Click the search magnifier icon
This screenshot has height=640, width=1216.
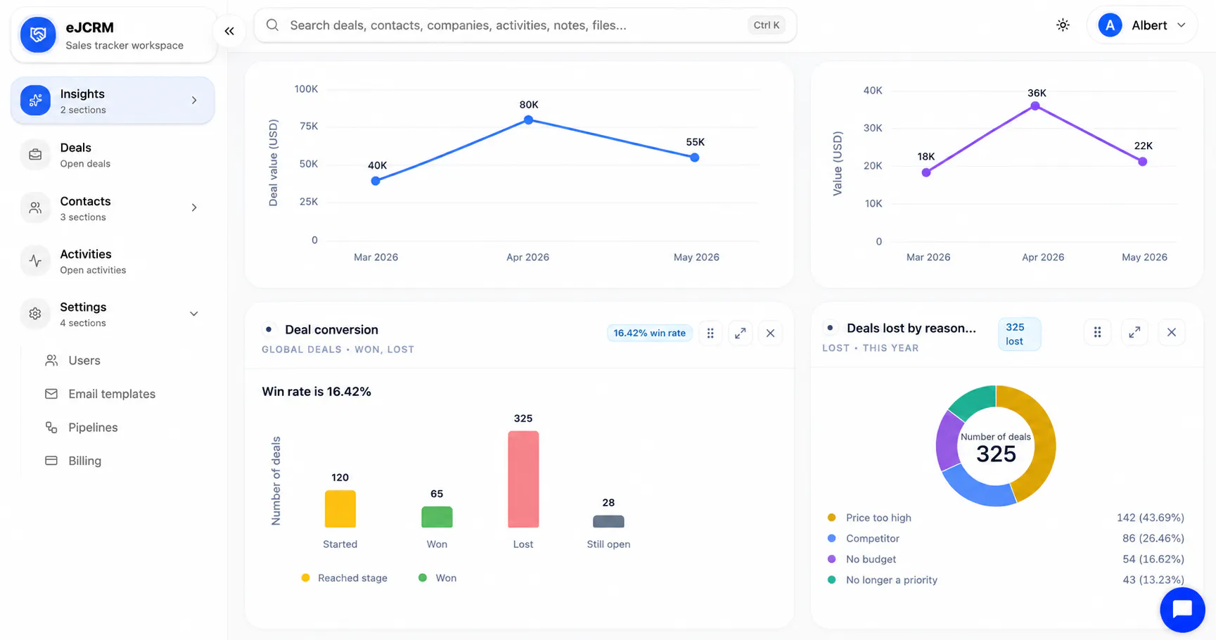coord(272,25)
